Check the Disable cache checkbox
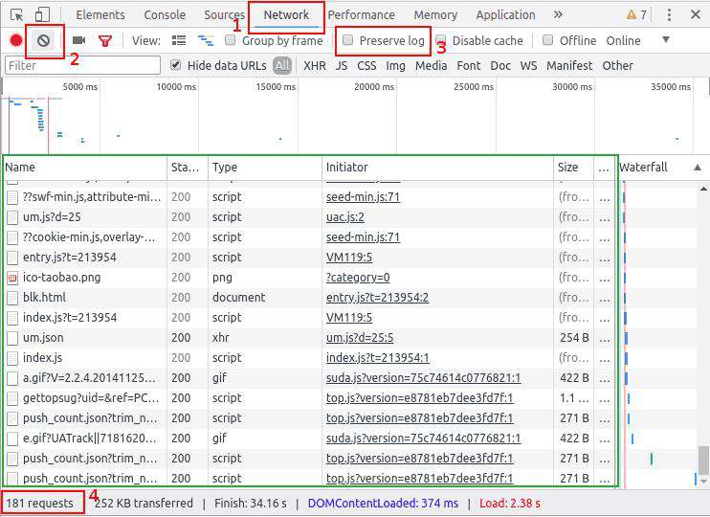710x517 pixels. (x=440, y=40)
